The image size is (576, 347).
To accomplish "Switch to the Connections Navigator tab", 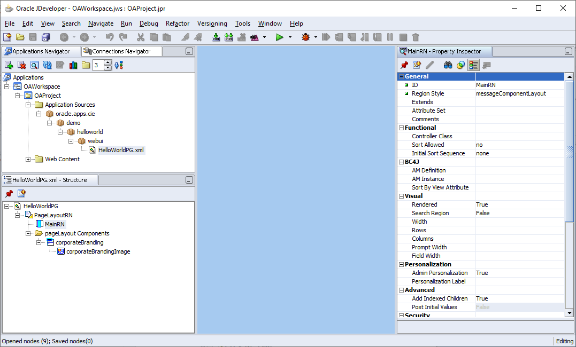I will [x=121, y=51].
